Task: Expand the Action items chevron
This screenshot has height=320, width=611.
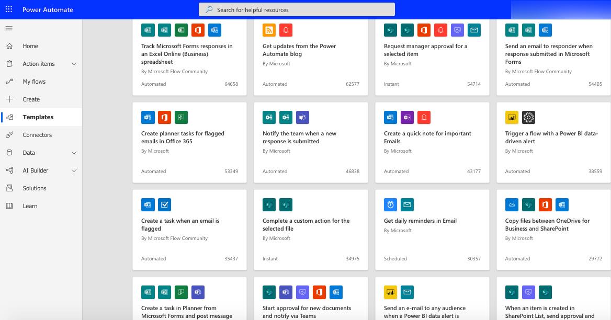Action: pos(74,64)
